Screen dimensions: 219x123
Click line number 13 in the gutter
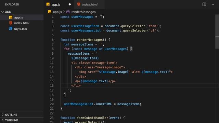pos(52,72)
